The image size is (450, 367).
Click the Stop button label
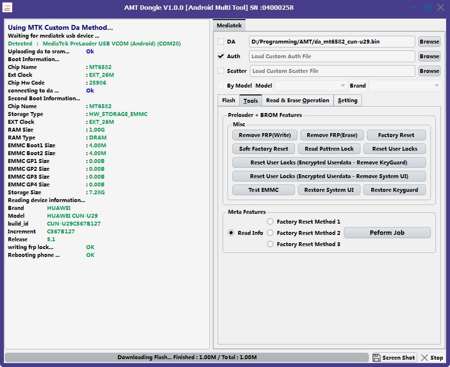(436, 358)
